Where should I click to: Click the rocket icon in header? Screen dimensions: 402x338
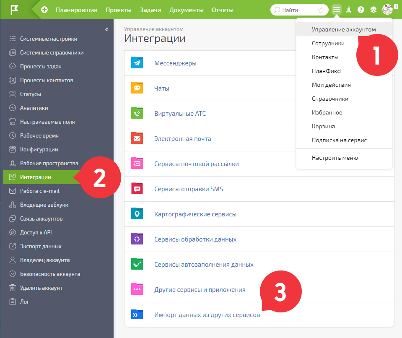click(x=349, y=10)
